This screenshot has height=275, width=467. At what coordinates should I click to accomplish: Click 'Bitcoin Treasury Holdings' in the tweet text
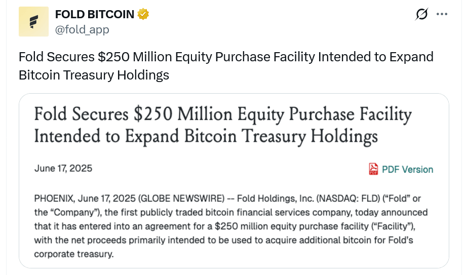[94, 75]
